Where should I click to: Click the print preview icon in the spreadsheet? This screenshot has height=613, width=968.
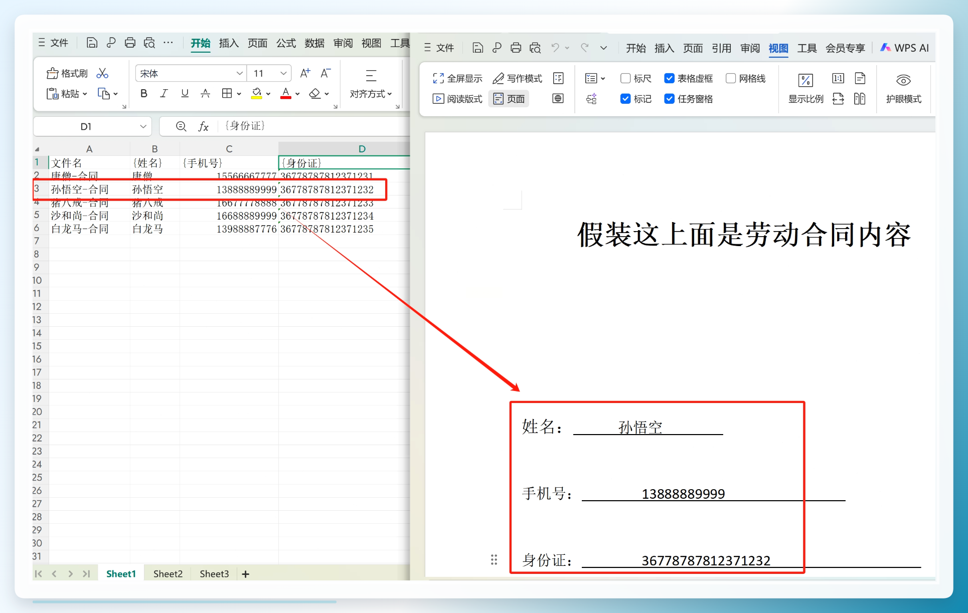[x=149, y=43]
